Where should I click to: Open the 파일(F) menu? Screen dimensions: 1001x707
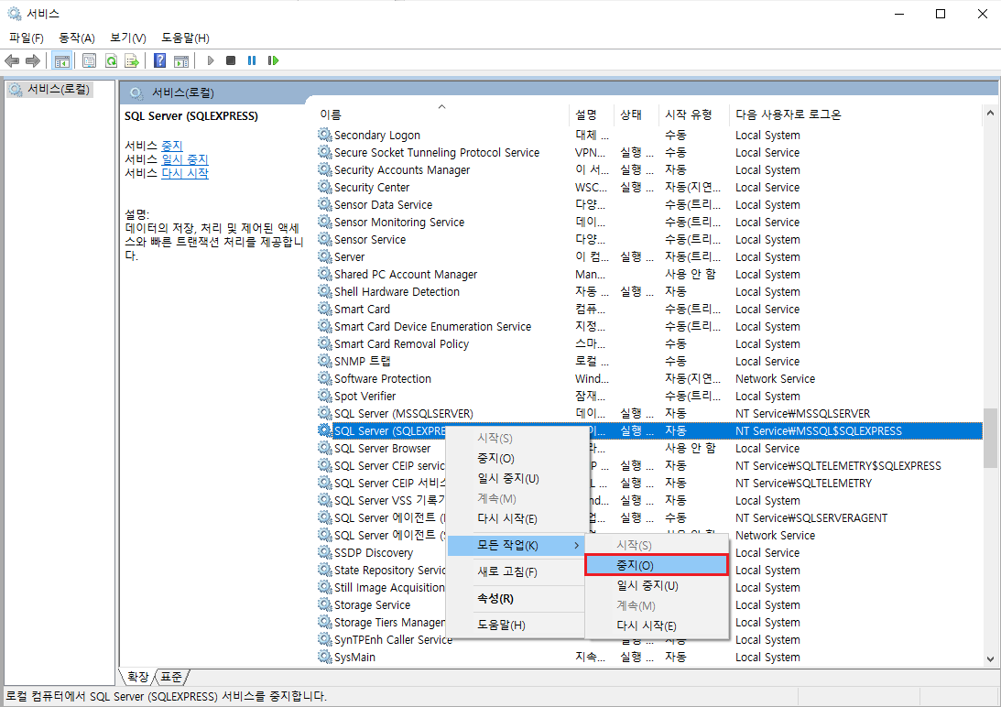click(x=27, y=38)
